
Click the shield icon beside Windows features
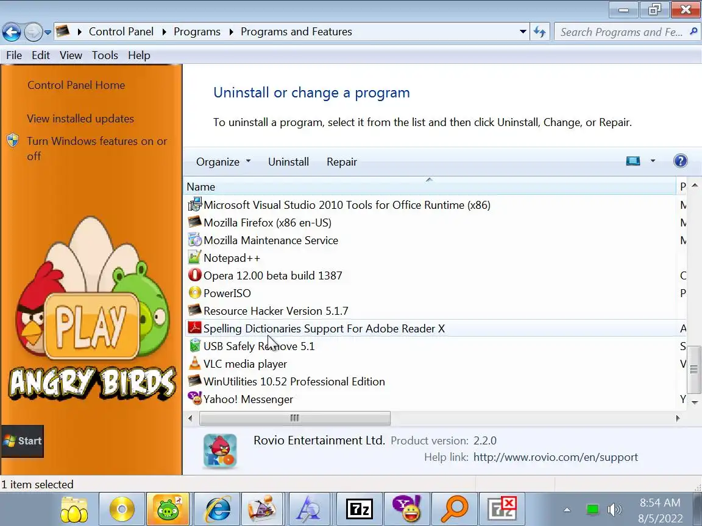13,141
